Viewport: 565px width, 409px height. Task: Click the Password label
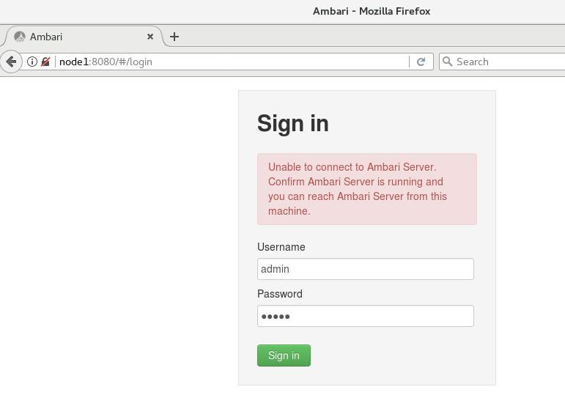tap(279, 294)
